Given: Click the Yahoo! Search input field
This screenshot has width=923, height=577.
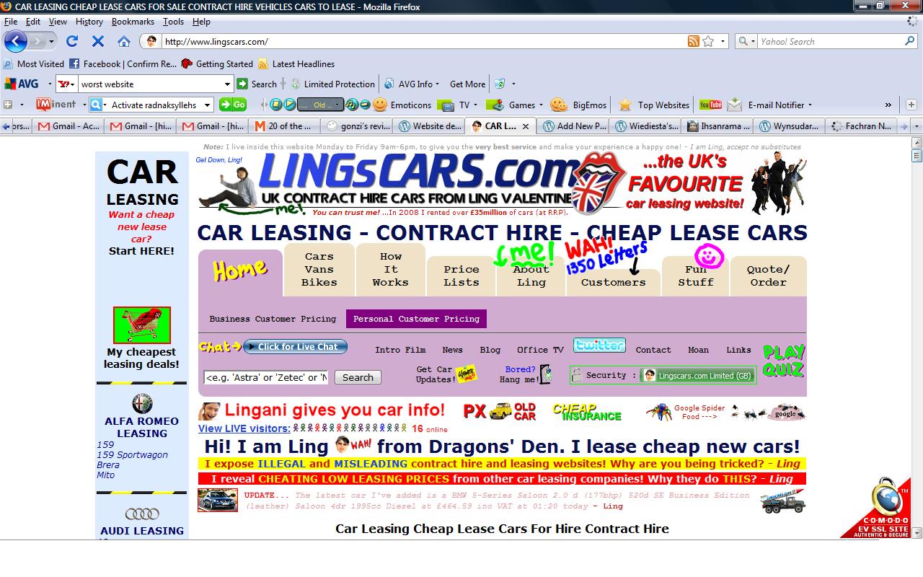Looking at the screenshot, I should 829,41.
